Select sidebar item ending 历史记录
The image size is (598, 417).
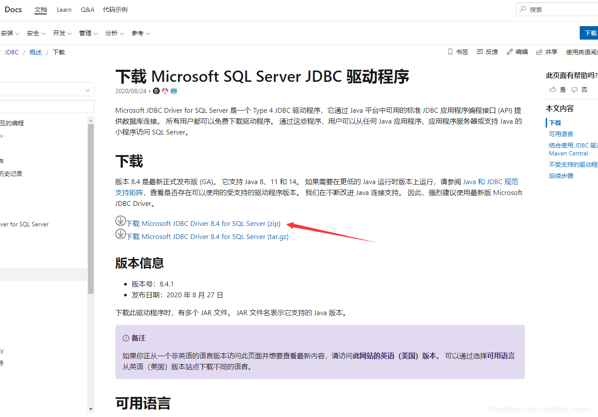11,174
